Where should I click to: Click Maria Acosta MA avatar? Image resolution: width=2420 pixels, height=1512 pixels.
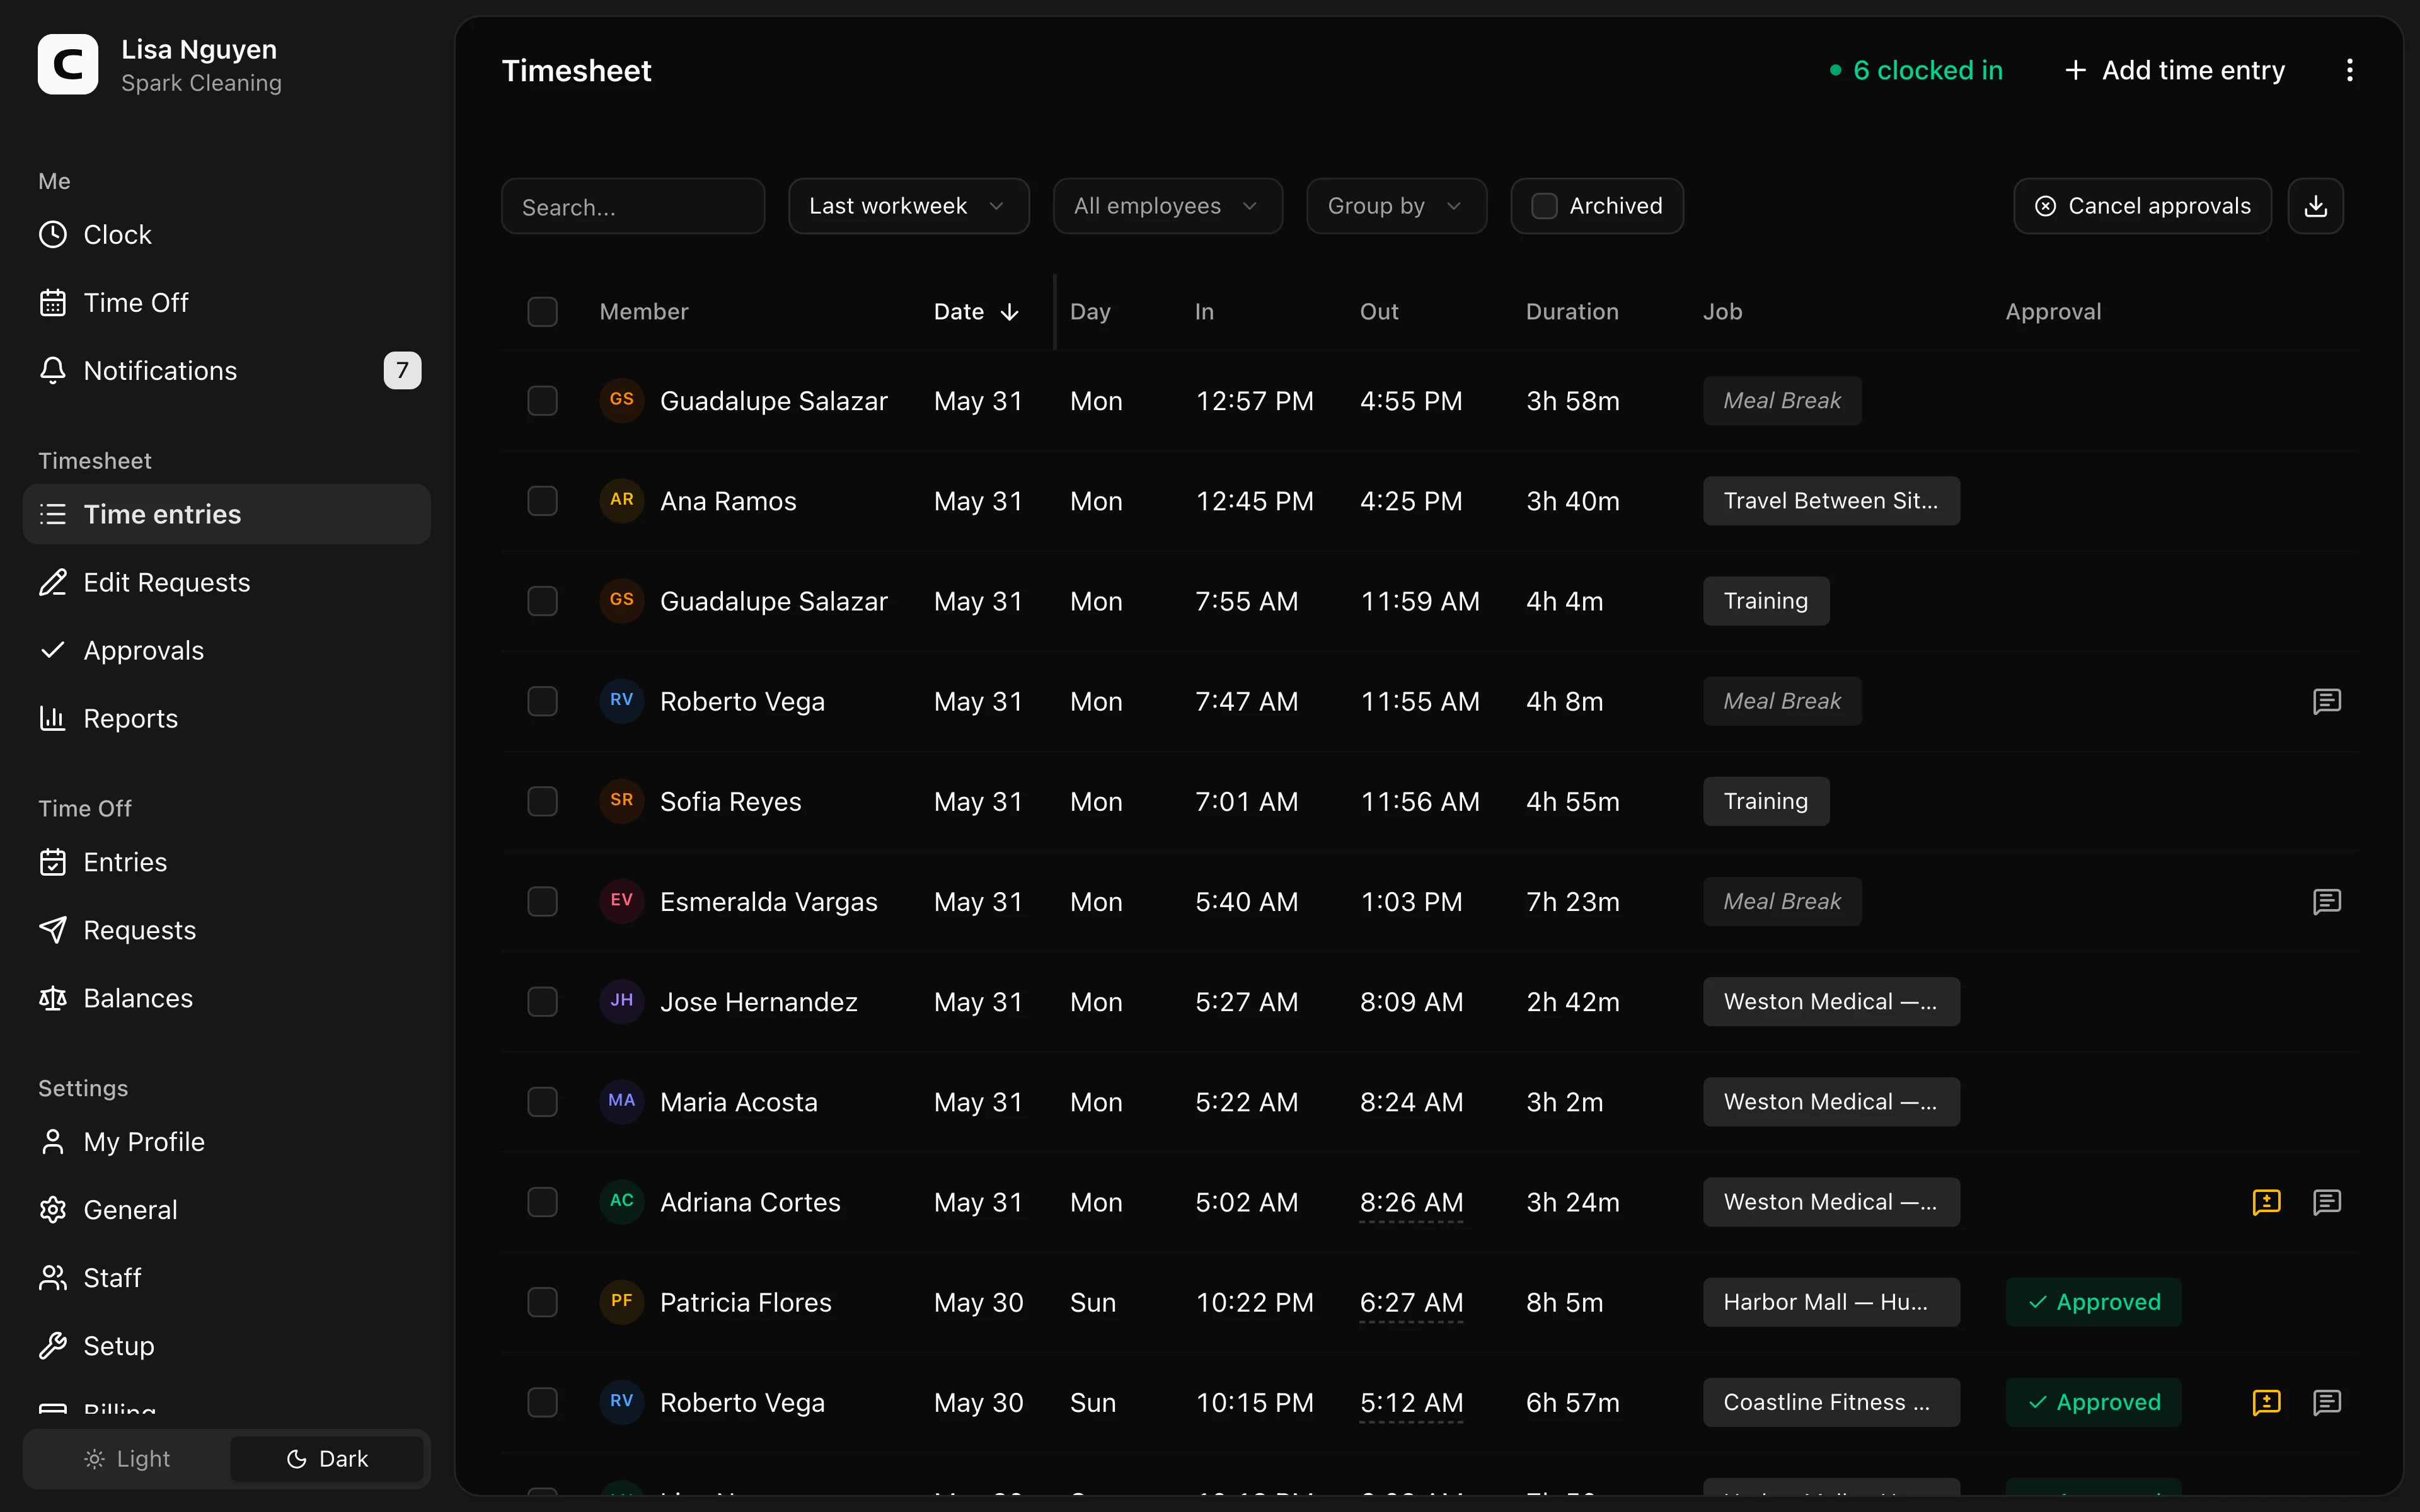tap(621, 1101)
